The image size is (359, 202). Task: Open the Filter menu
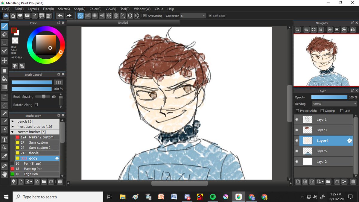pyautogui.click(x=48, y=9)
